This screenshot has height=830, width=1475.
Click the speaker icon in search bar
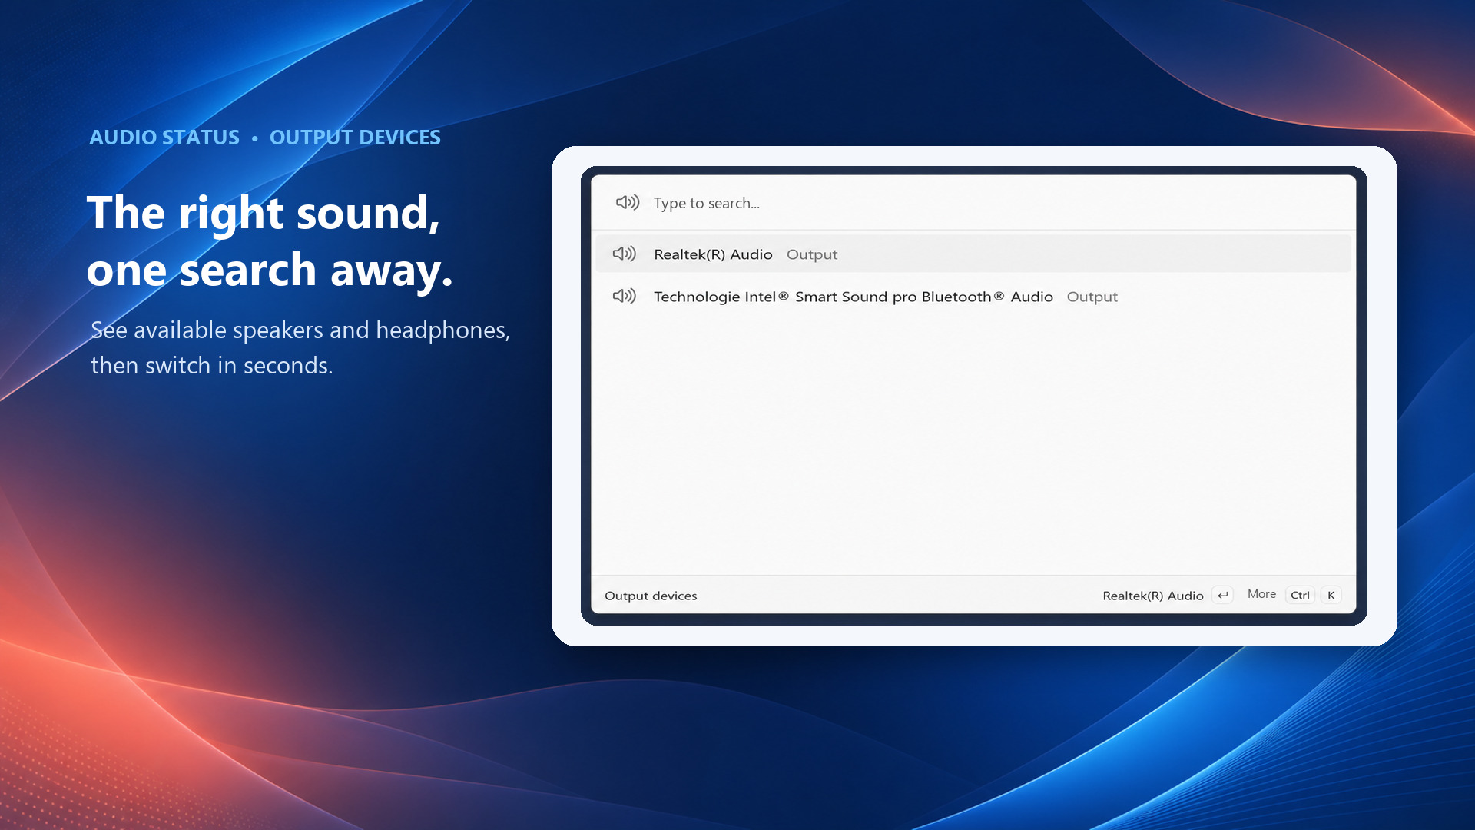[627, 203]
